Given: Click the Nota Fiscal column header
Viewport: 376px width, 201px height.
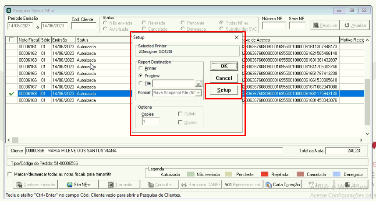Looking at the screenshot, I should 29,40.
